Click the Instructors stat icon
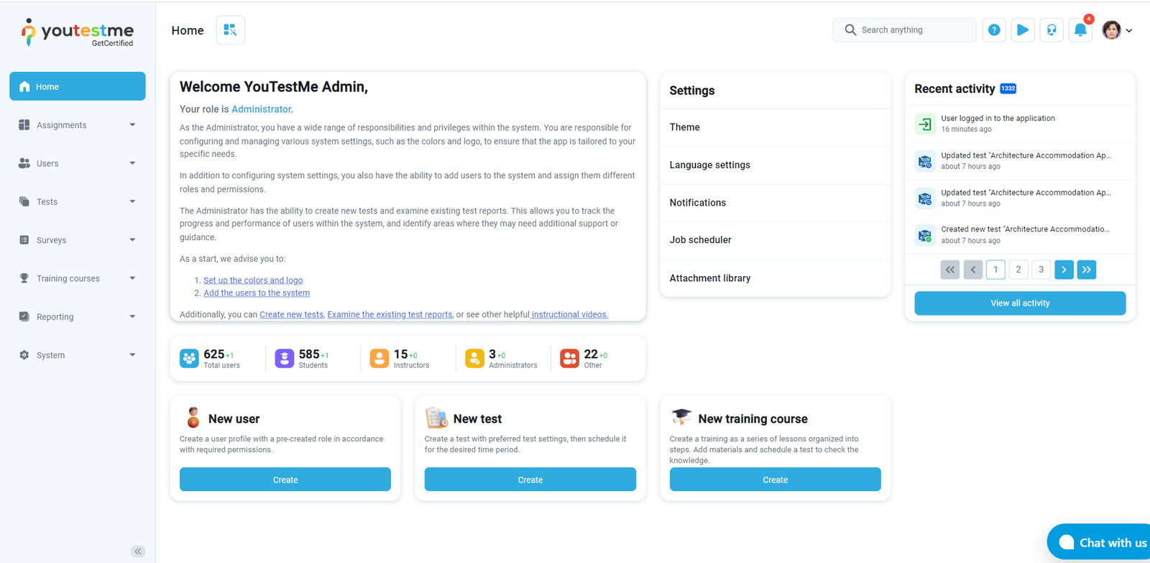This screenshot has width=1150, height=563. (379, 358)
